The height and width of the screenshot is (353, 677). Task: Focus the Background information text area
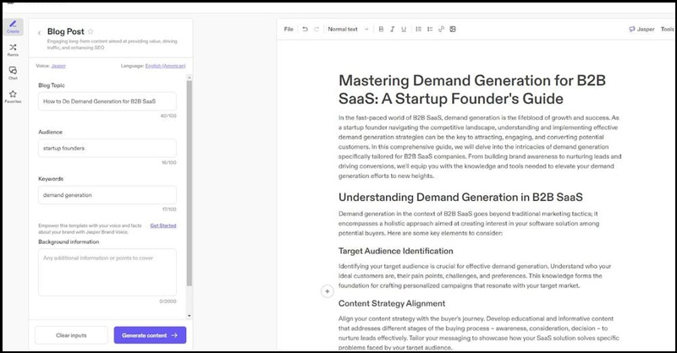107,273
